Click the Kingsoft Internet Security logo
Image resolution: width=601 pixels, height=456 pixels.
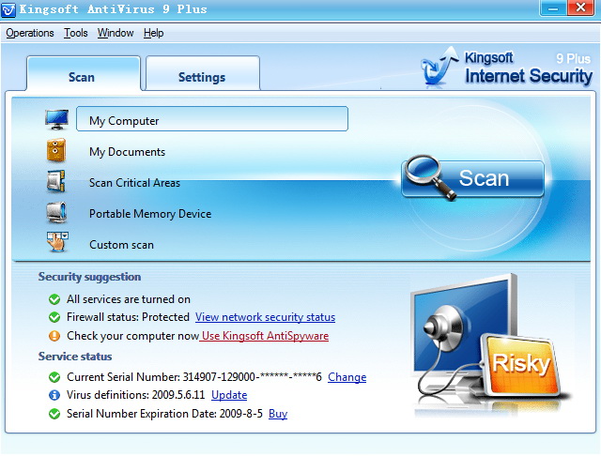[507, 67]
